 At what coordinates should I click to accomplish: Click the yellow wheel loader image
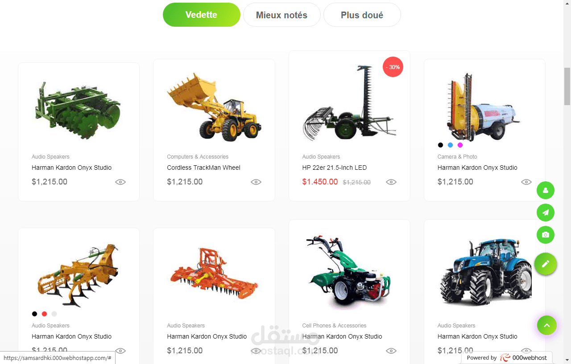point(214,107)
